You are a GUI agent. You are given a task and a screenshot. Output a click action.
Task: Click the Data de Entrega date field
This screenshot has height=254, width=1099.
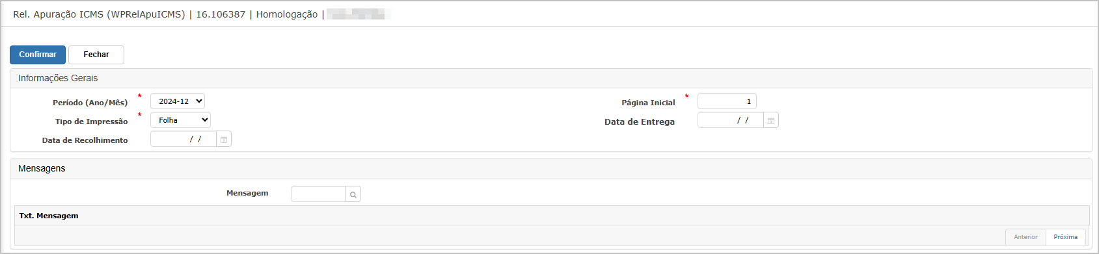coord(730,120)
